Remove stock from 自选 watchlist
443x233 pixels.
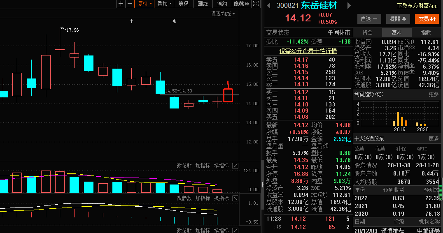(x=369, y=19)
